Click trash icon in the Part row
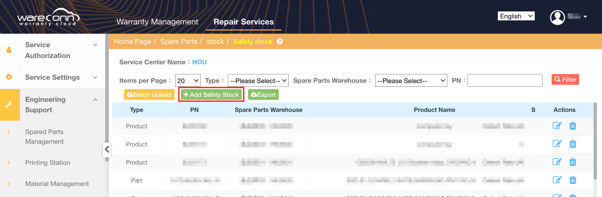Screen dimensions: 602x197 click(573, 180)
